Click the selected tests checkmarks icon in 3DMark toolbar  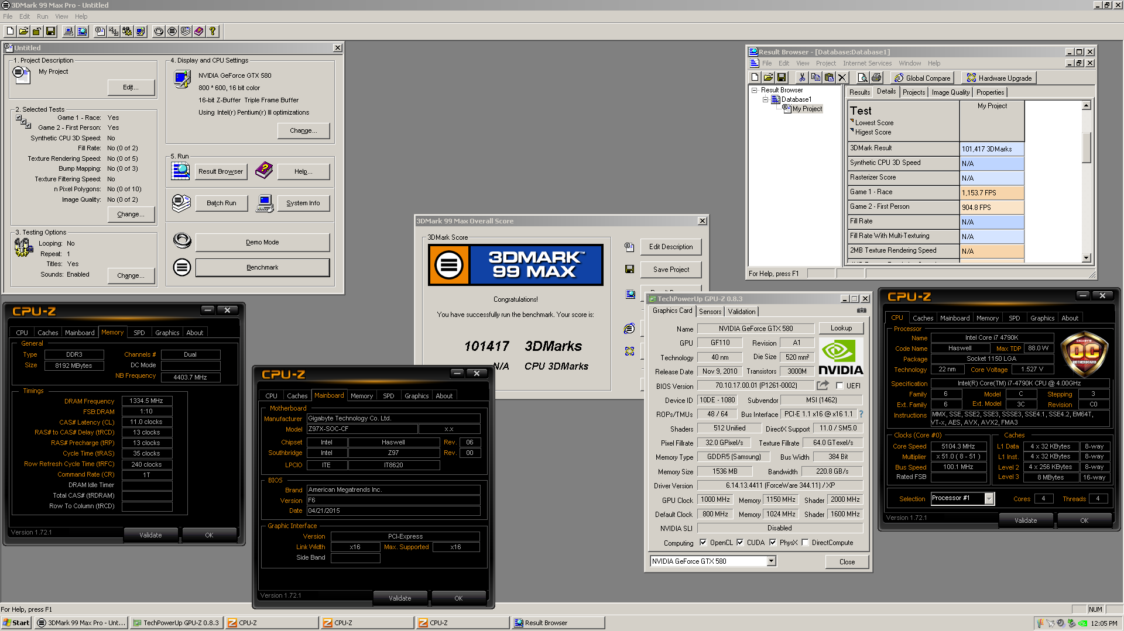tap(114, 32)
